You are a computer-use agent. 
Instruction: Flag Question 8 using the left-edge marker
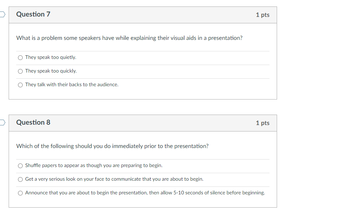coord(1,122)
